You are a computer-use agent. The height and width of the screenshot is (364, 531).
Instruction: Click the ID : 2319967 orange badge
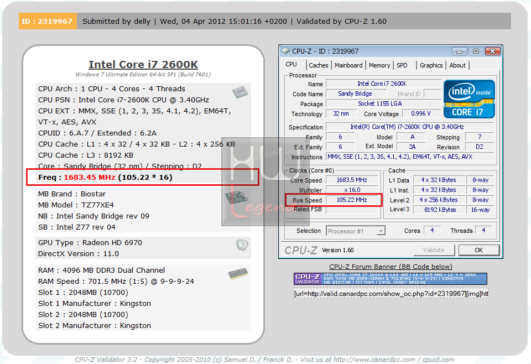[48, 22]
